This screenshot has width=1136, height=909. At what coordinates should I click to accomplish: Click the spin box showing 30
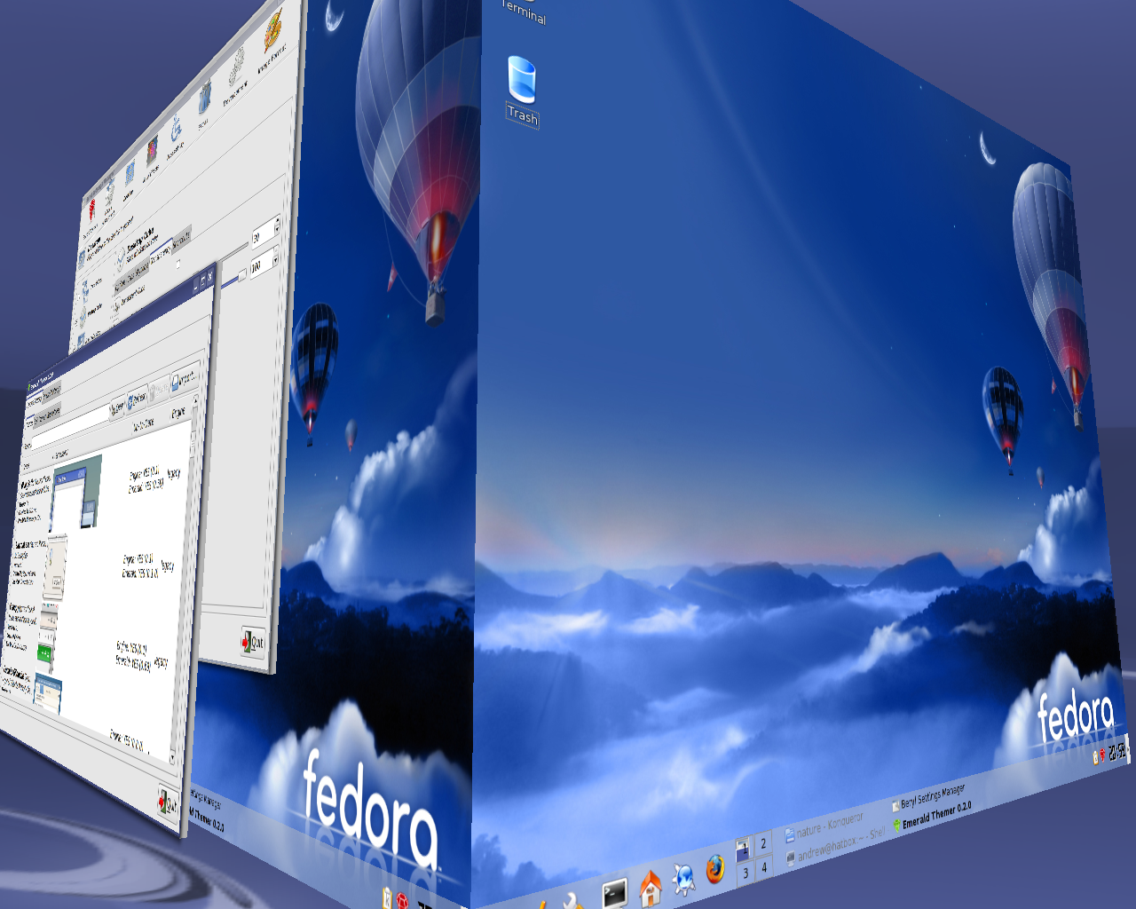tap(265, 233)
